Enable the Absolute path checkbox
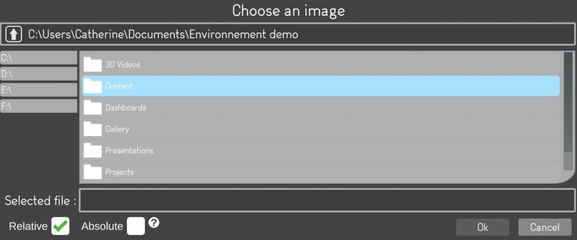This screenshot has width=577, height=240. (136, 226)
